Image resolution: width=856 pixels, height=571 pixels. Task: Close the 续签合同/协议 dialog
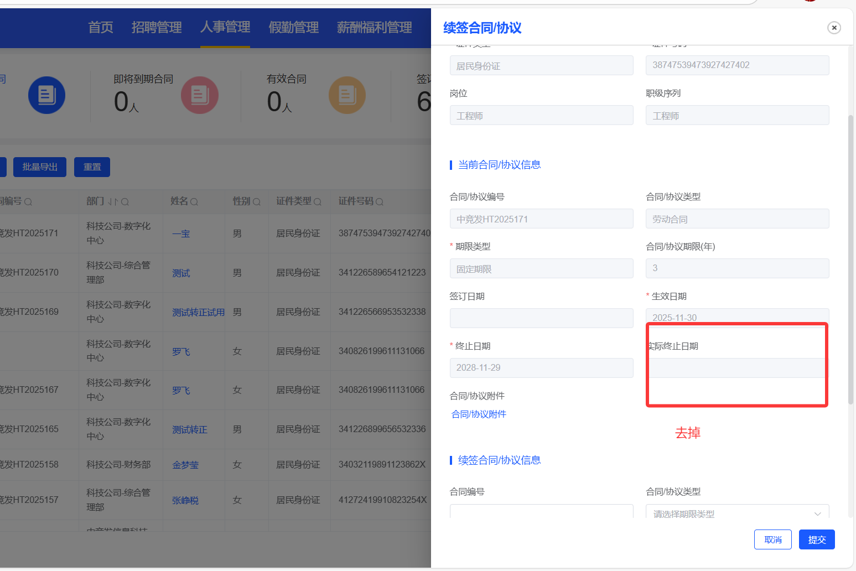tap(834, 28)
